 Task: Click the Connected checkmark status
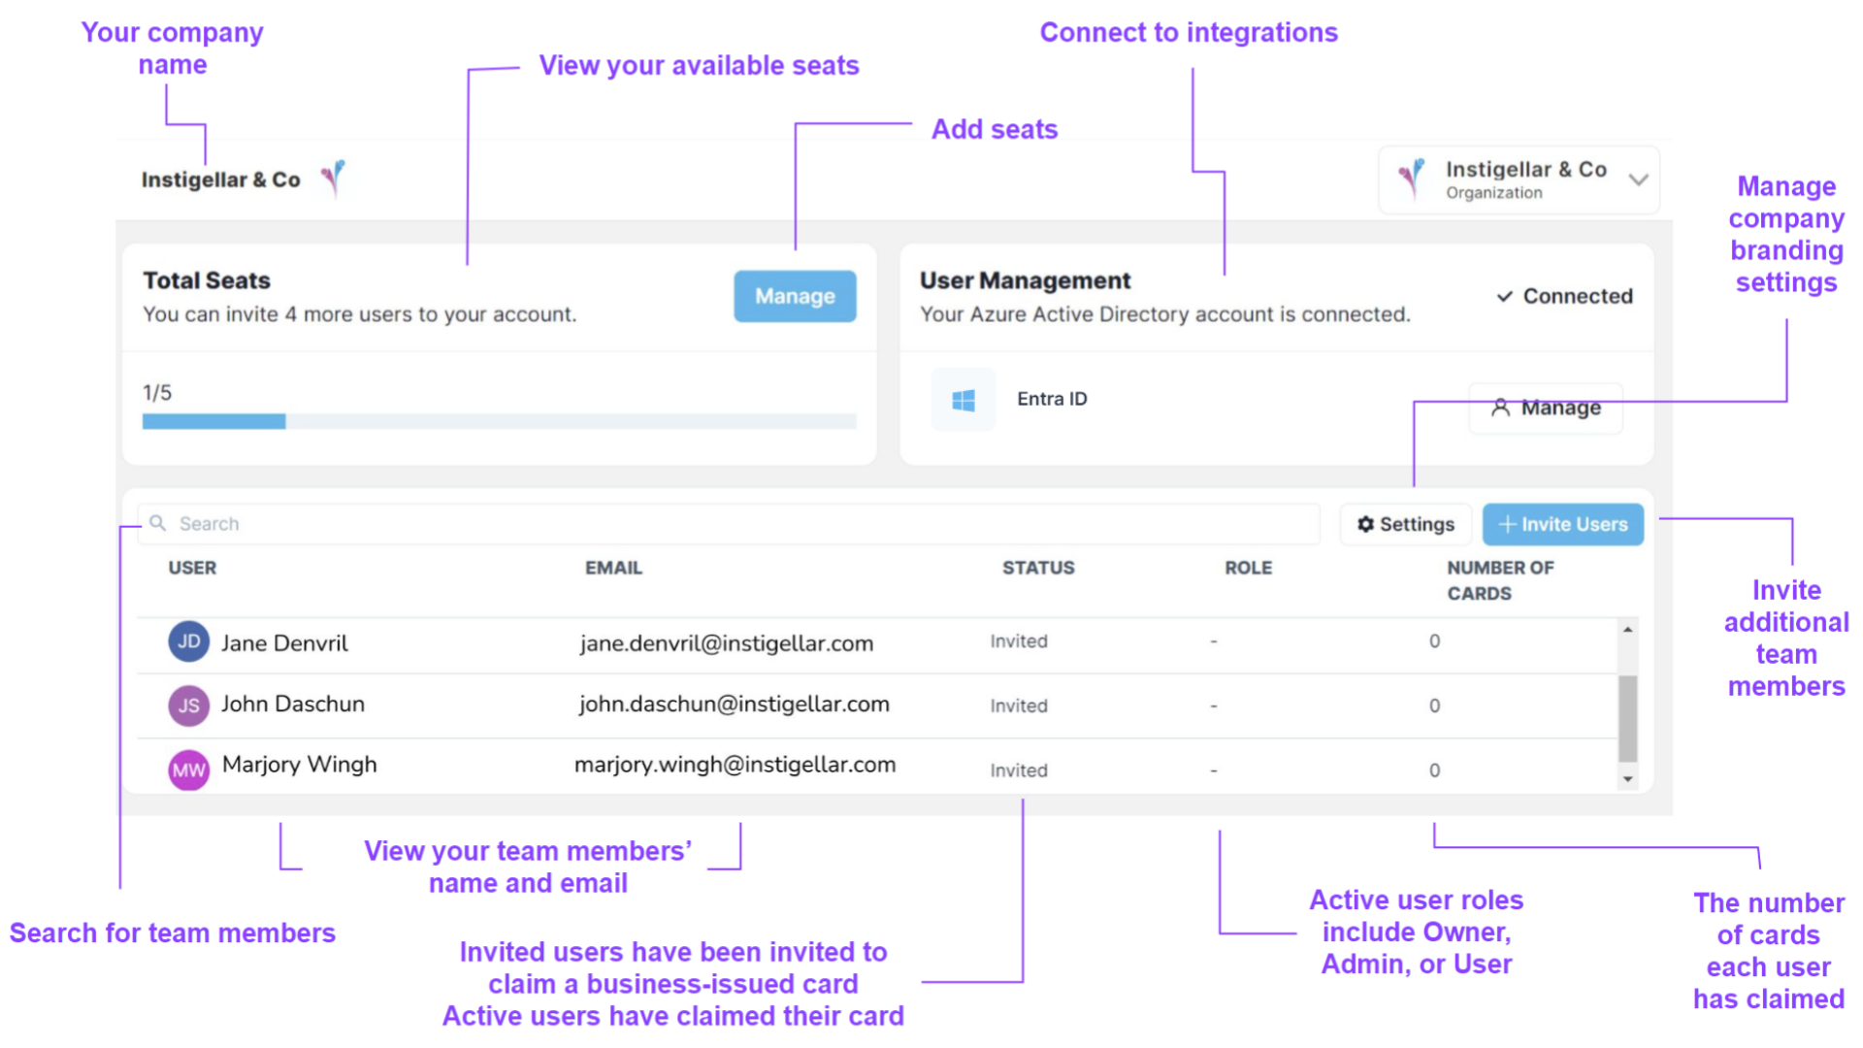click(1564, 296)
